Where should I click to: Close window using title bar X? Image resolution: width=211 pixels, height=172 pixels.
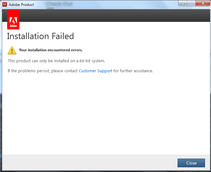tap(203, 3)
